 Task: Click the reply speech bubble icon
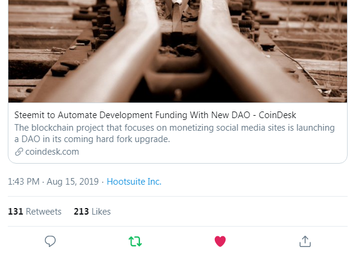(x=50, y=241)
